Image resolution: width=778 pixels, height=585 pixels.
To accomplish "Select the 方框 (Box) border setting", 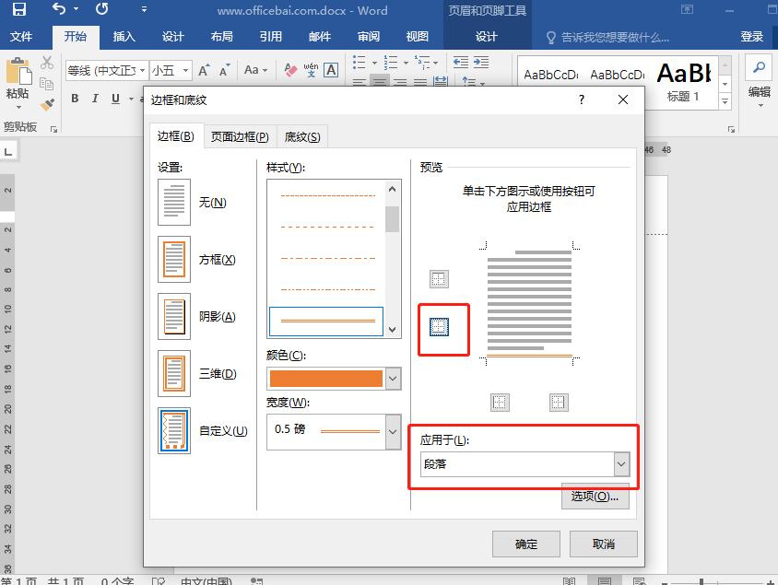I will (173, 259).
